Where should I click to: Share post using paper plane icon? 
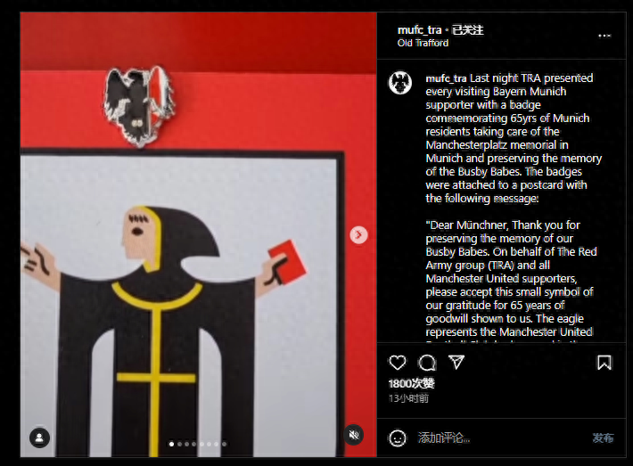pyautogui.click(x=456, y=362)
